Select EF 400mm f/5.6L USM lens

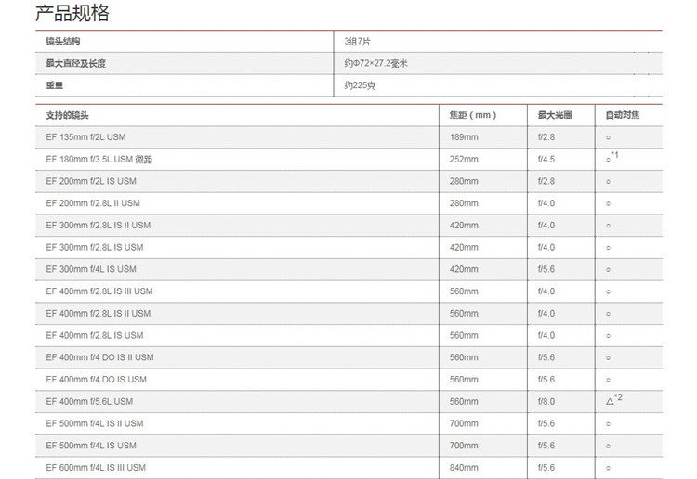point(89,402)
